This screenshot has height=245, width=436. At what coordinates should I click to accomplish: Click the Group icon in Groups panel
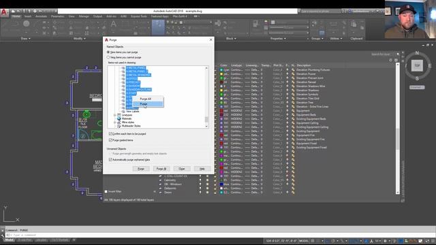pos(315,23)
